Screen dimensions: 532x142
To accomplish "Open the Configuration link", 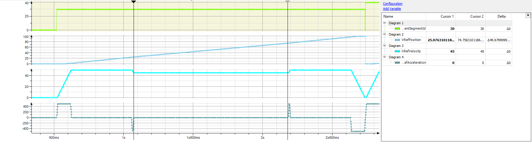I will point(392,4).
